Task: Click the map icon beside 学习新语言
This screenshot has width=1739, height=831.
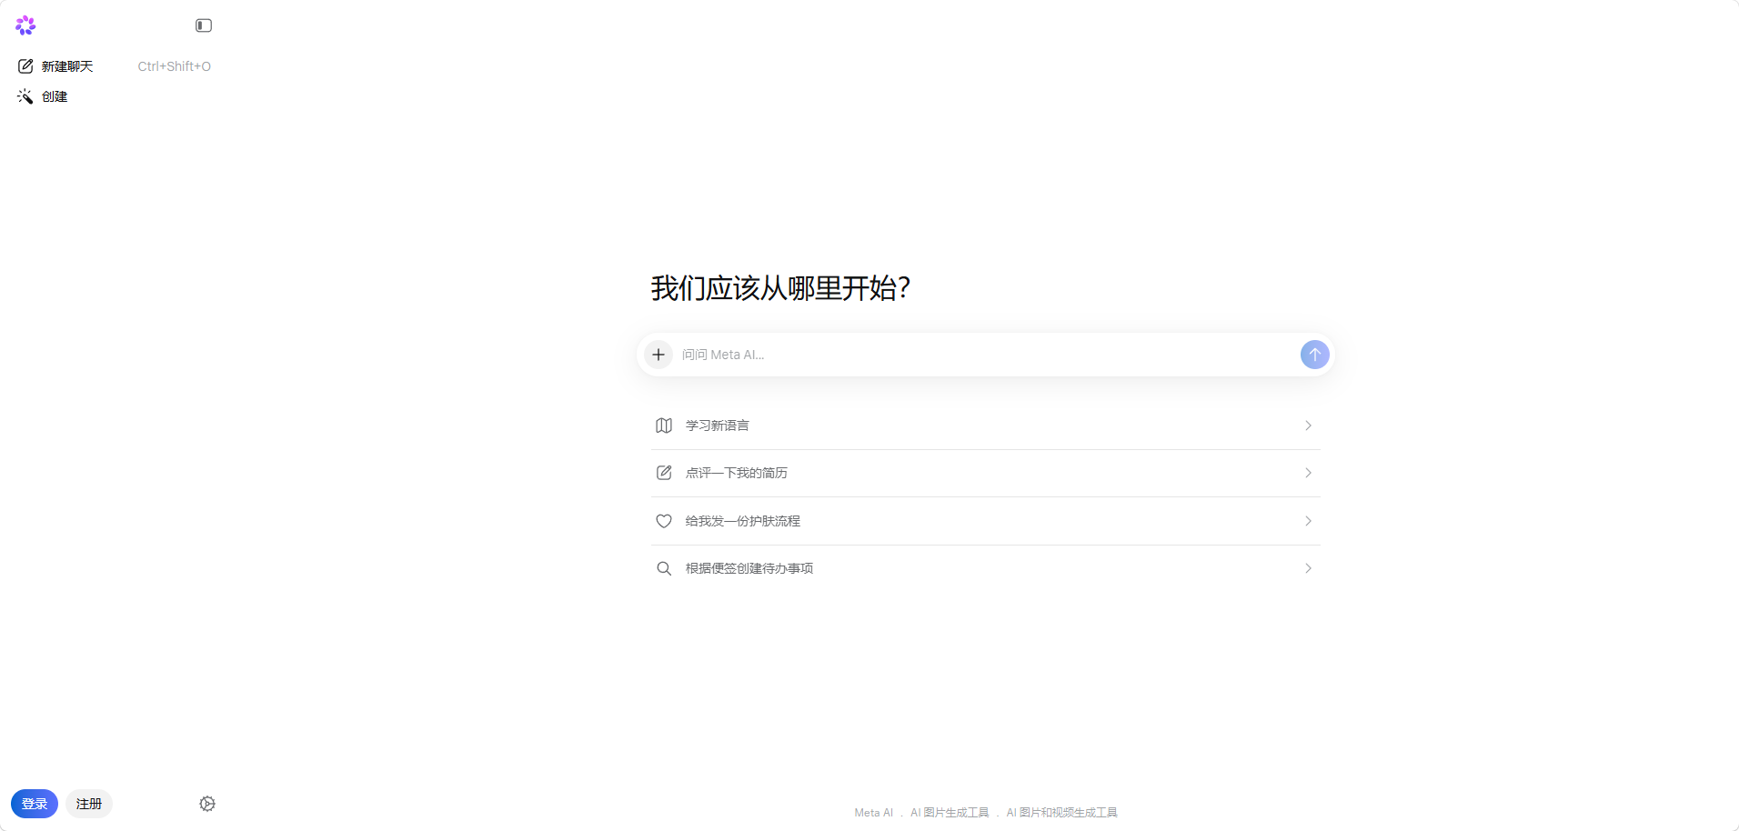Action: 664,426
